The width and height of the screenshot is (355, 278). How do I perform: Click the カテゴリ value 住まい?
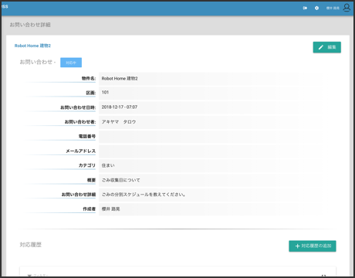(x=108, y=165)
